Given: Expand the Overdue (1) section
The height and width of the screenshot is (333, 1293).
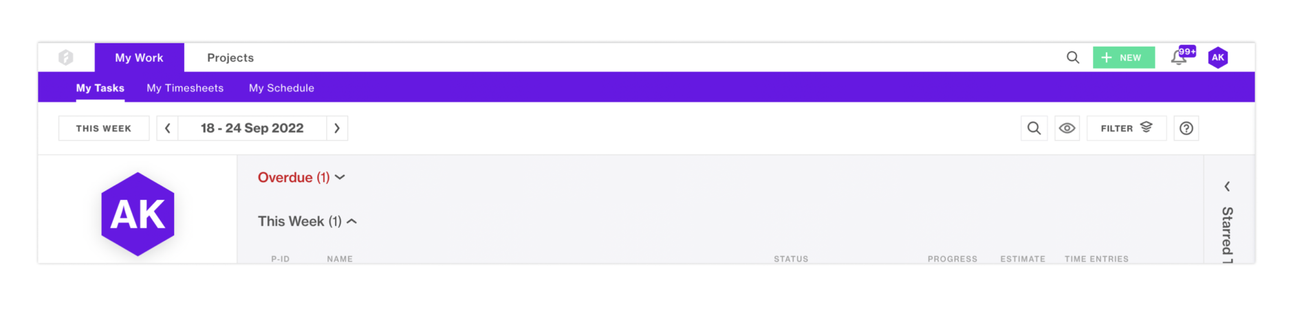Looking at the screenshot, I should pyautogui.click(x=301, y=178).
